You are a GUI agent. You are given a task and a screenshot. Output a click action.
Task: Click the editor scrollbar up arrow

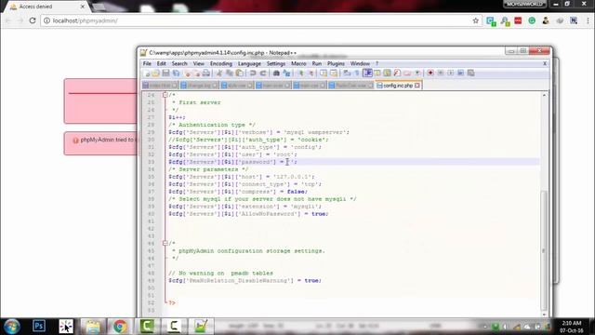point(544,95)
